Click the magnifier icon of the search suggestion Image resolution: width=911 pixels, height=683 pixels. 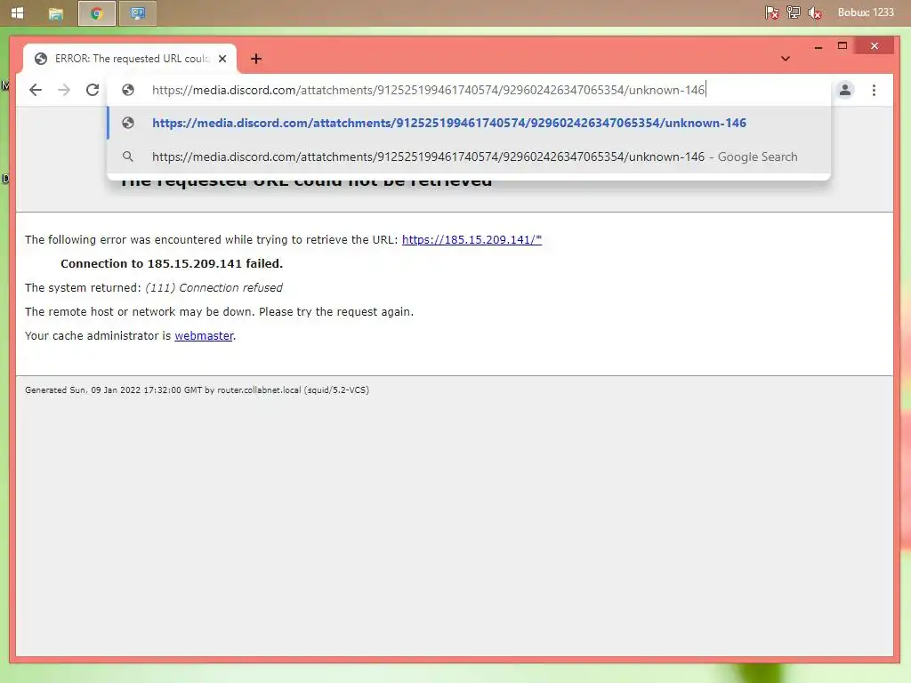pyautogui.click(x=128, y=157)
